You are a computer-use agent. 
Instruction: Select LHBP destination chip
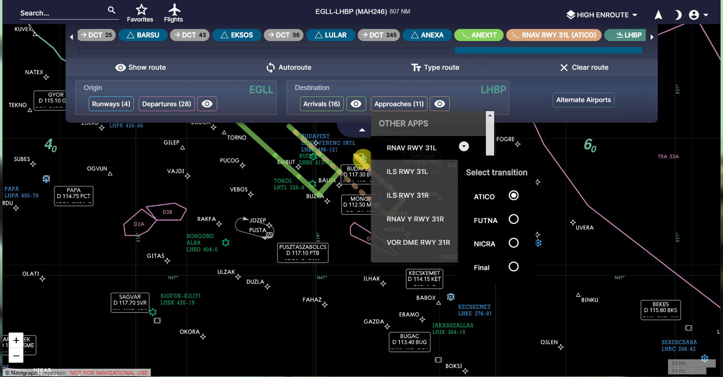tap(625, 35)
